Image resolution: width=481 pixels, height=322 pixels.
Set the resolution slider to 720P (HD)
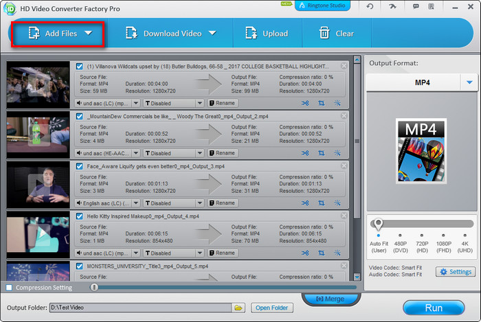click(422, 235)
